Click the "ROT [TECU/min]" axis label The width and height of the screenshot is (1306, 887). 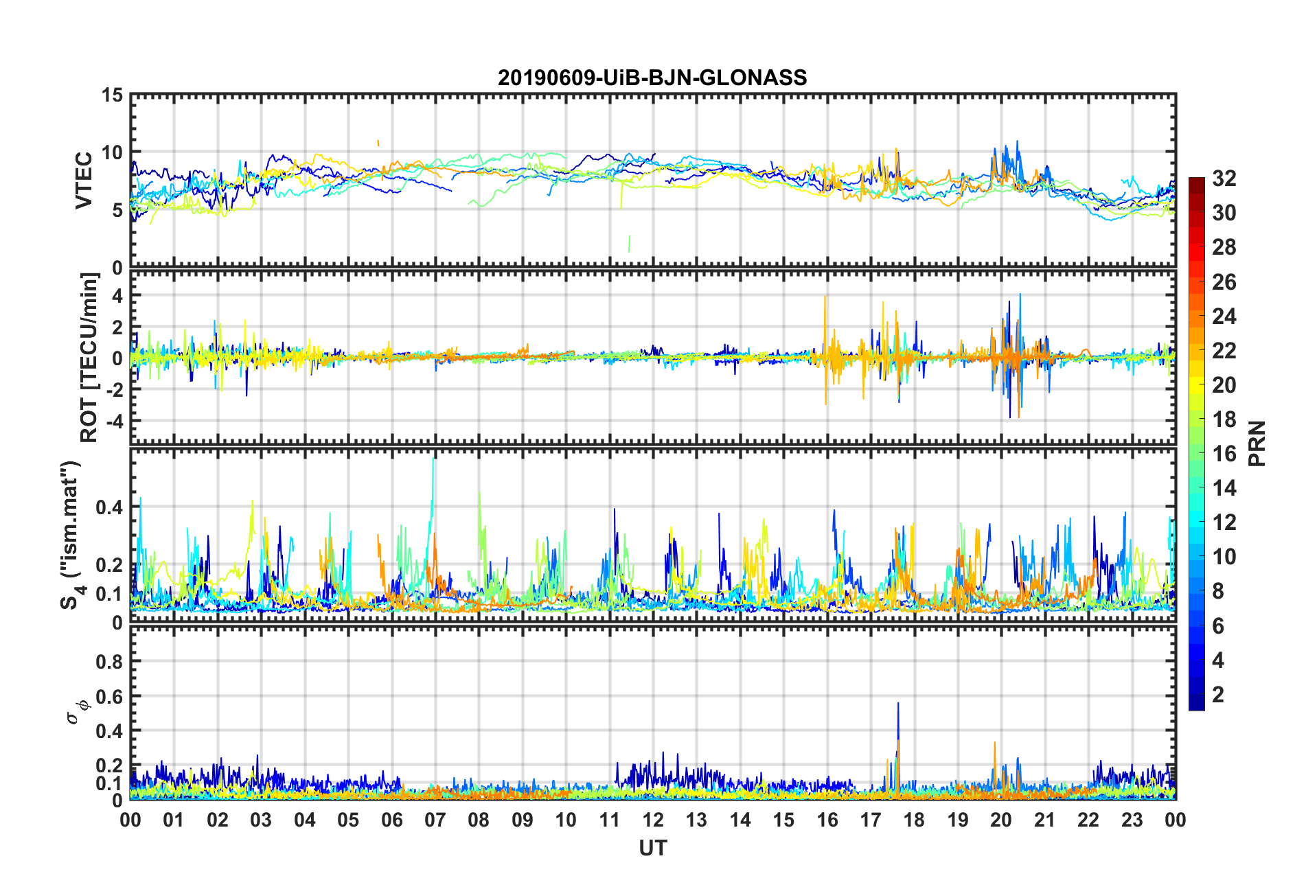(90, 358)
